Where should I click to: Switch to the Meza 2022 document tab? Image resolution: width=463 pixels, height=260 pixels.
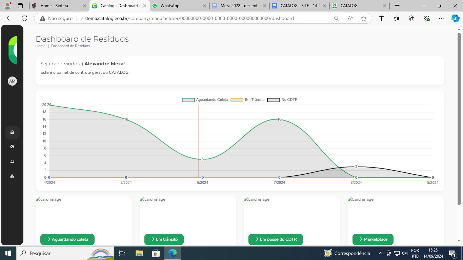click(239, 6)
